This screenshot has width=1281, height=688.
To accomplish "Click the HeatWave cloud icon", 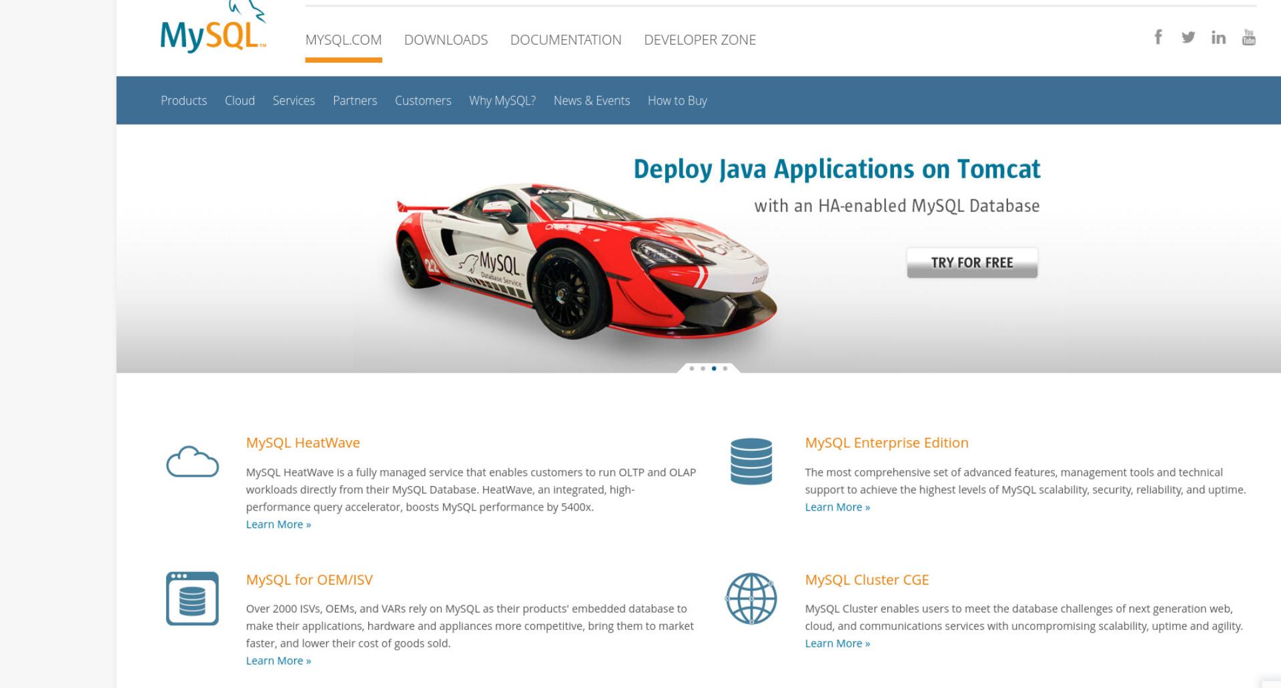I will [x=192, y=461].
